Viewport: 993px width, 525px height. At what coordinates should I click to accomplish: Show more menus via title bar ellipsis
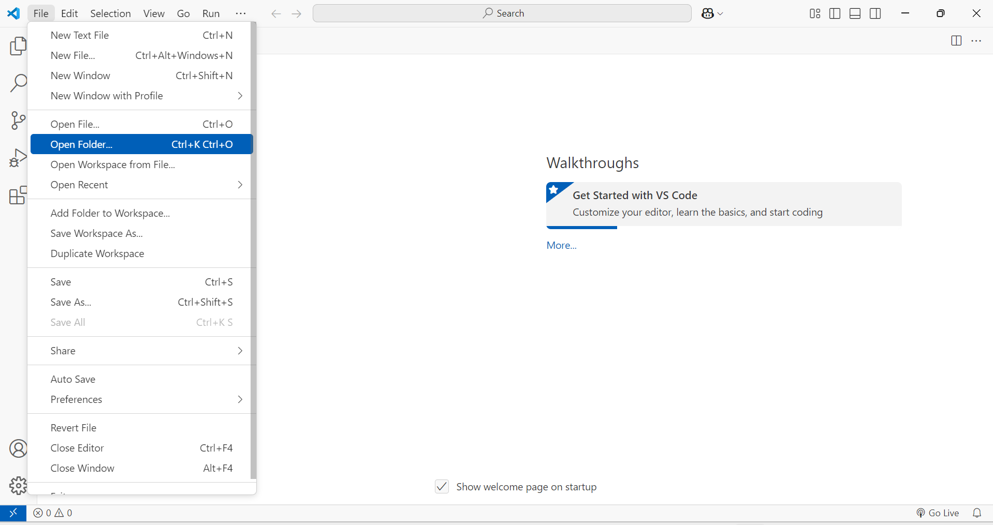pos(241,13)
